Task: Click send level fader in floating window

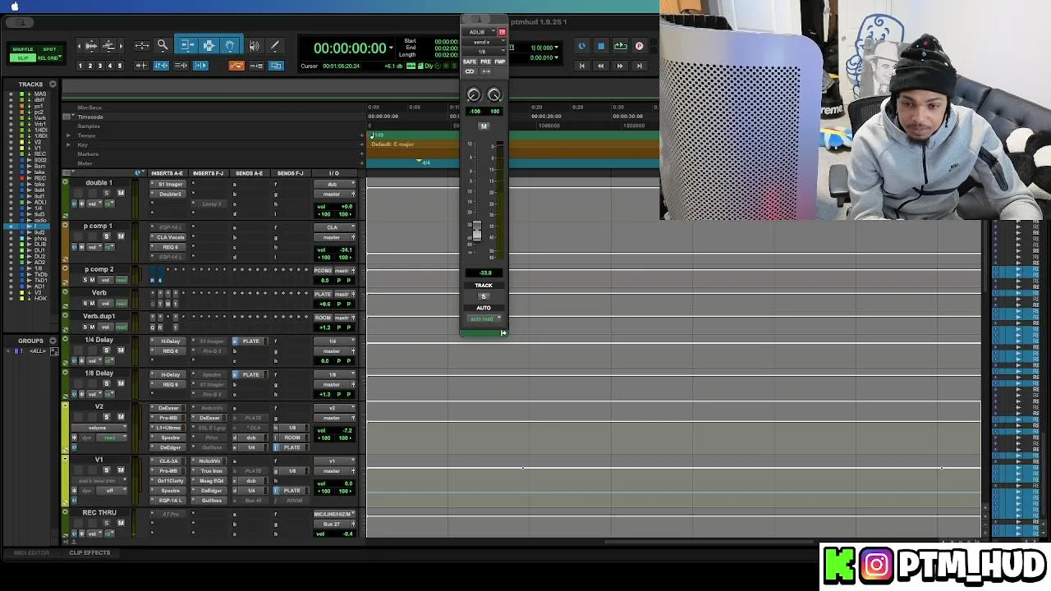Action: tap(476, 231)
